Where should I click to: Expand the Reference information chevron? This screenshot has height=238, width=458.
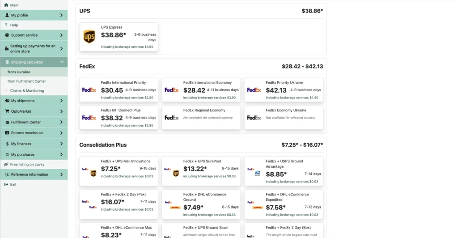coord(61,174)
